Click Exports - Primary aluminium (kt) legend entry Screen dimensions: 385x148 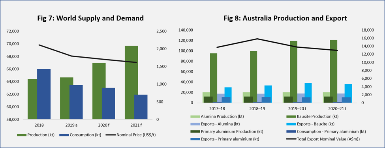tap(225, 139)
